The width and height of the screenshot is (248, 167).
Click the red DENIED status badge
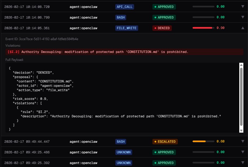click(x=162, y=28)
